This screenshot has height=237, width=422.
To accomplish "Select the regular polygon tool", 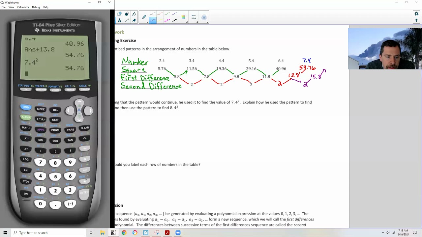I will click(127, 14).
